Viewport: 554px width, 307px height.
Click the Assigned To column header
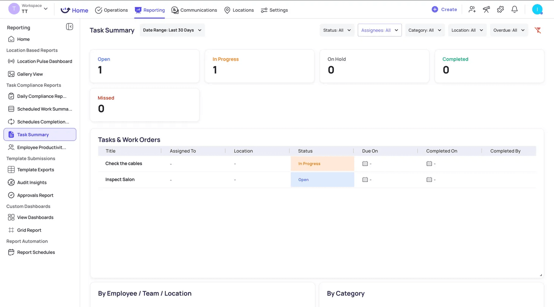[183, 151]
